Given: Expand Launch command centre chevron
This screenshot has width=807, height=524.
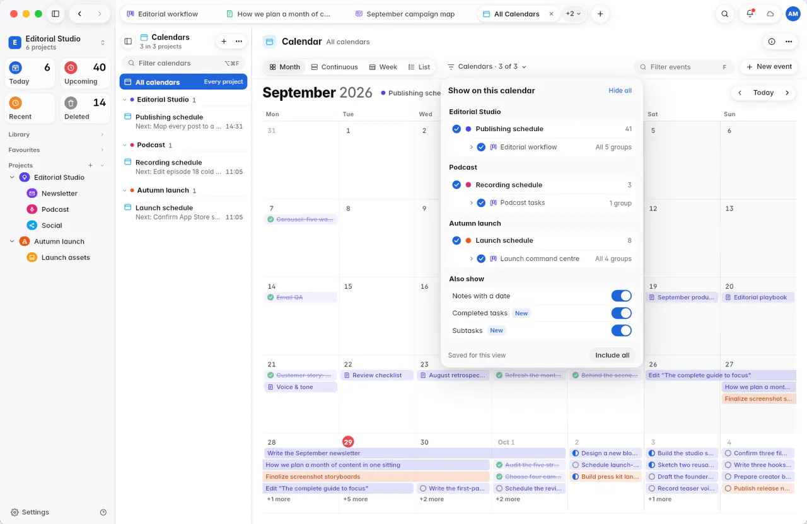Looking at the screenshot, I should point(471,259).
